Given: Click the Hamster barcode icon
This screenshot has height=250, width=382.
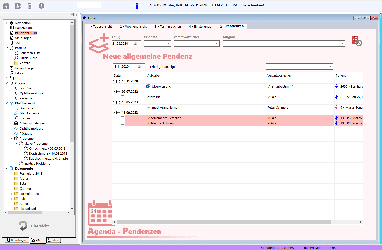Looking at the screenshot, I should pos(11,28).
